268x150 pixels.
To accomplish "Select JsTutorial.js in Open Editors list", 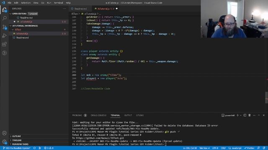I will point(39,22).
